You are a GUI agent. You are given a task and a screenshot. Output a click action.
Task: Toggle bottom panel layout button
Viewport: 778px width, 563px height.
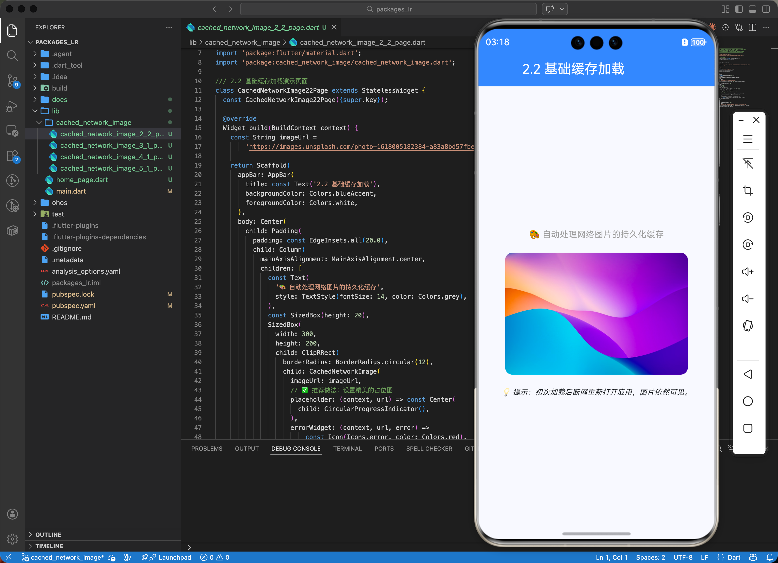click(752, 9)
